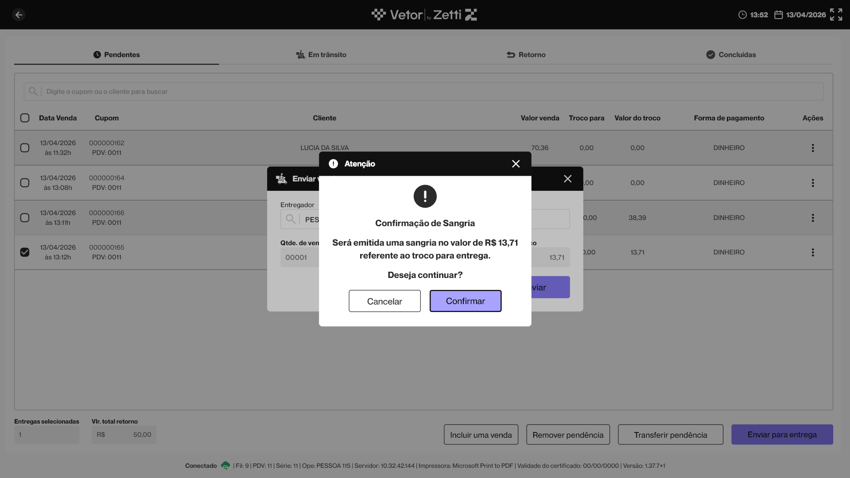The height and width of the screenshot is (478, 850).
Task: Click Cancelar in the Atenção dialog
Action: pos(384,301)
